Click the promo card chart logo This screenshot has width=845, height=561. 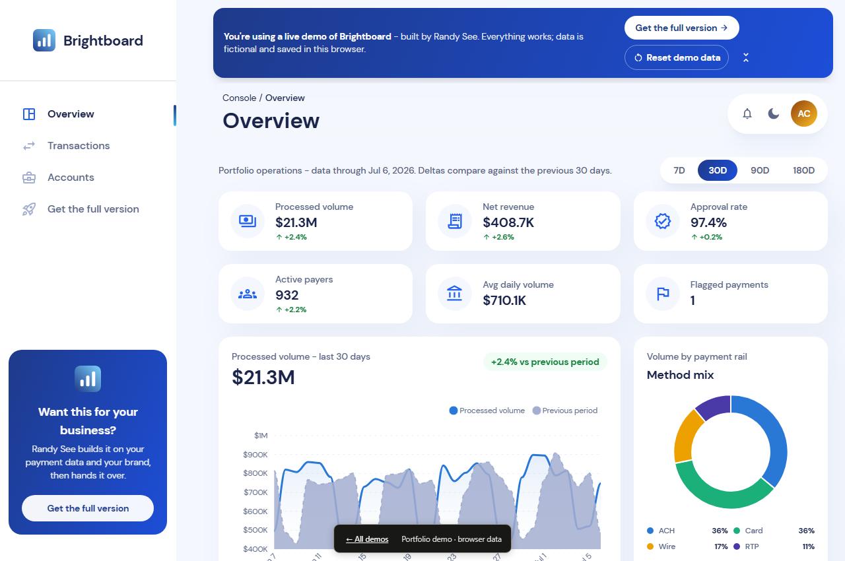[88, 379]
